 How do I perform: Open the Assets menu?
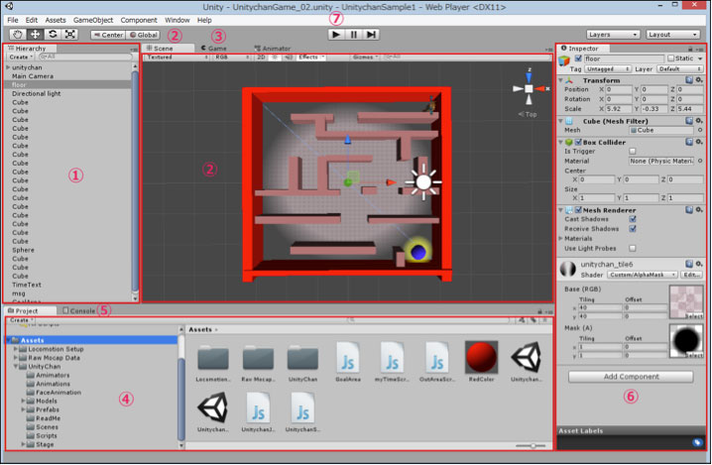coord(56,20)
